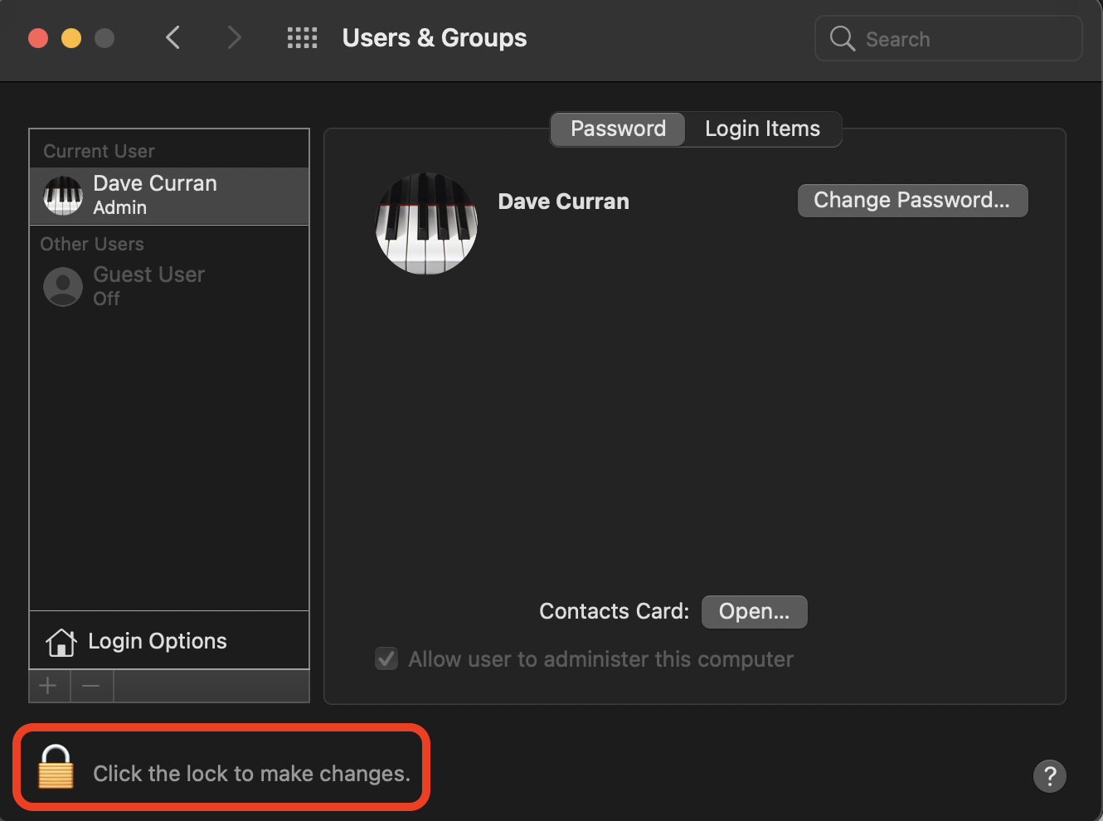Image resolution: width=1103 pixels, height=821 pixels.
Task: Click Dave Curran's piano profile picture
Action: (426, 223)
